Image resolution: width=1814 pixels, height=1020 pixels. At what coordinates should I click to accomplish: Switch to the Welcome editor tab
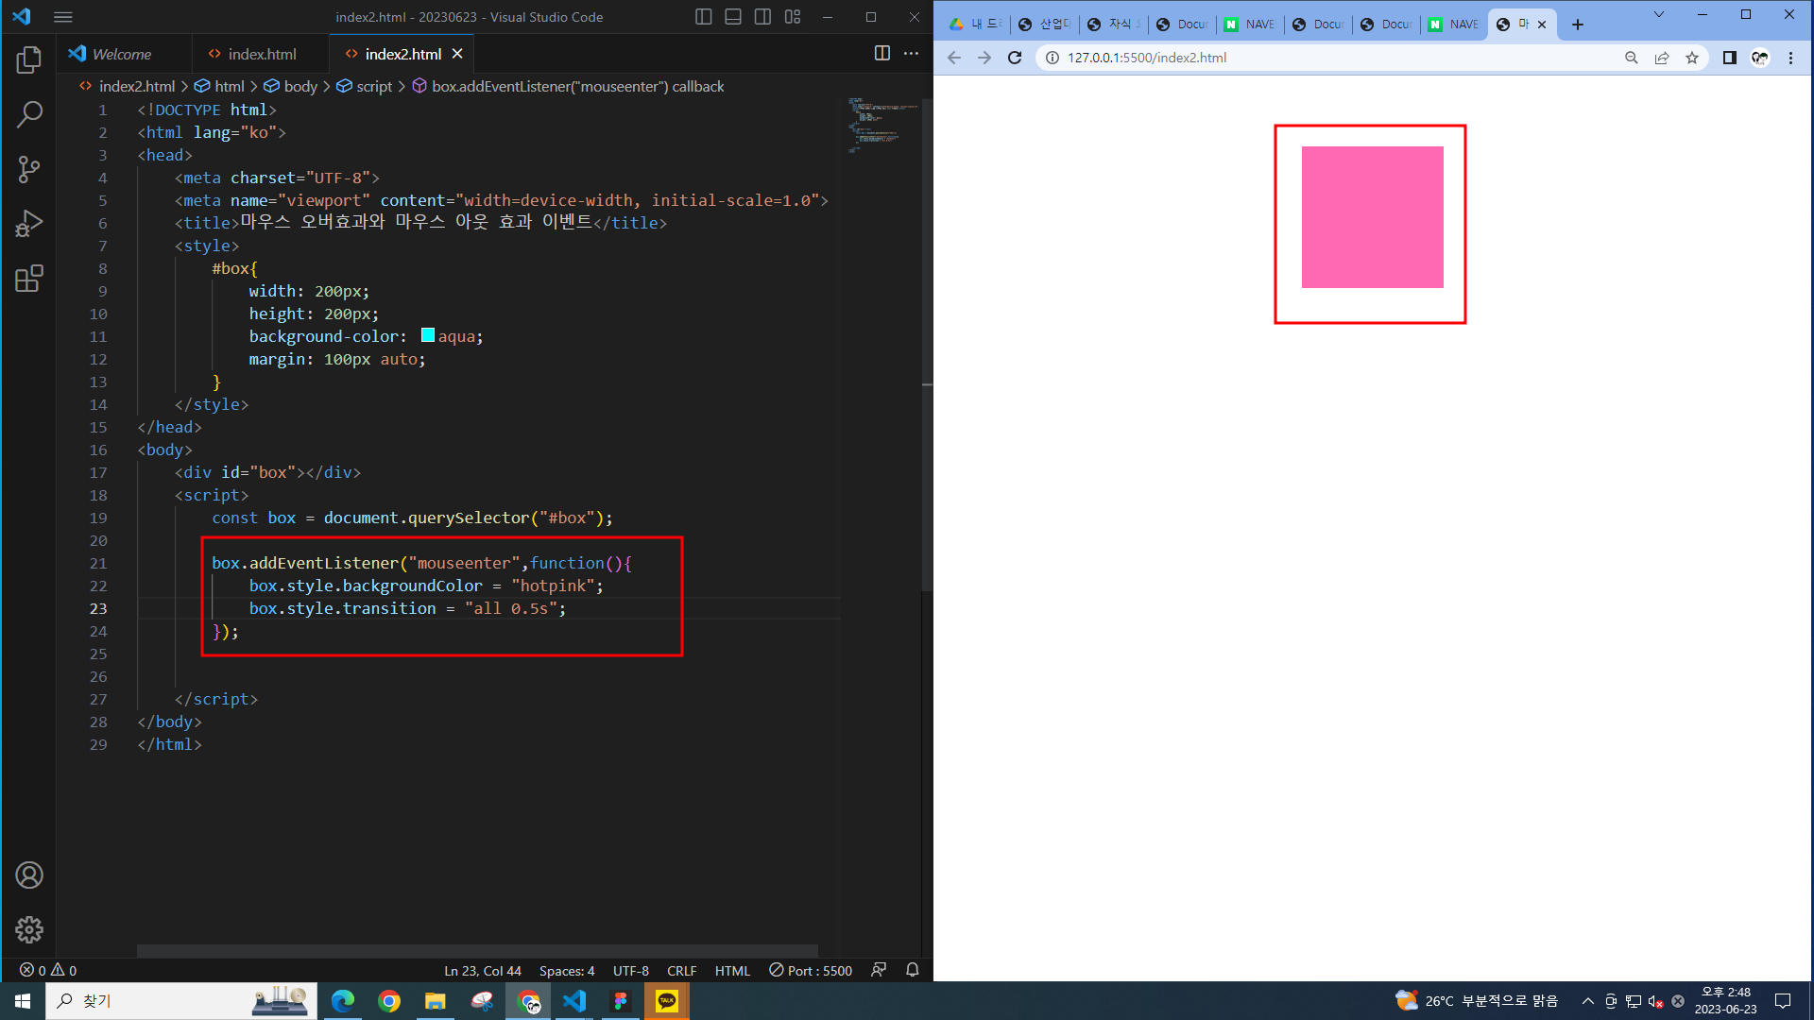pos(121,54)
